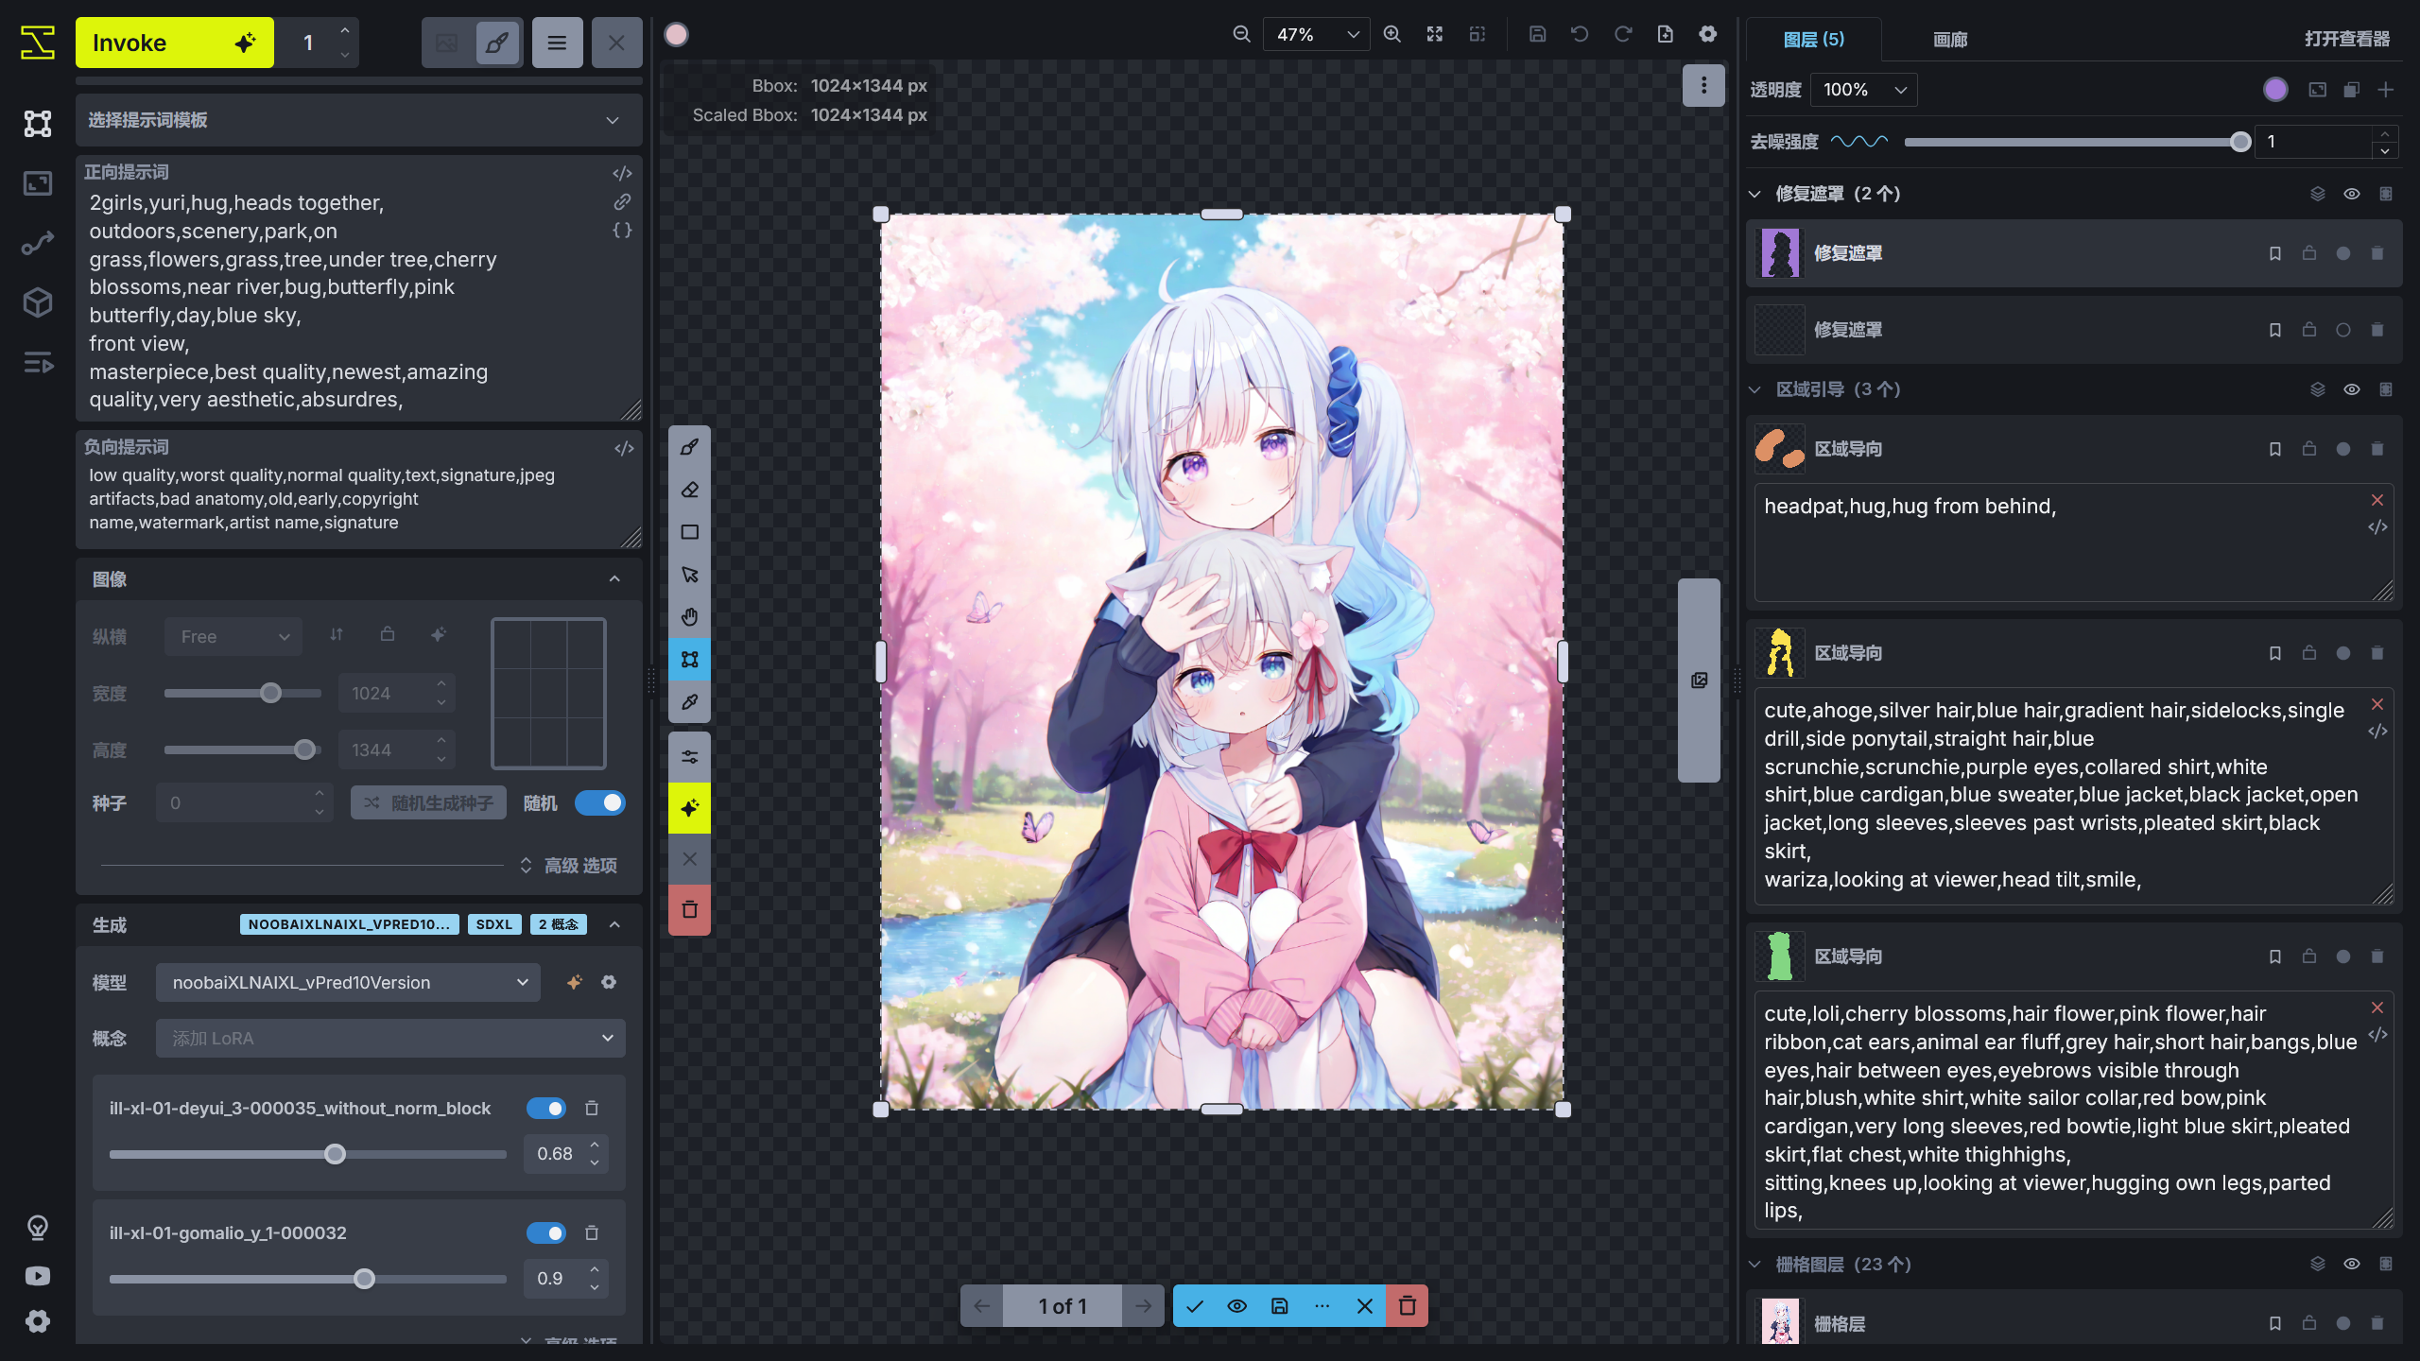Disable the ill-xl-01-gomalio_y_1-000032 LoRA toggle
Image resolution: width=2420 pixels, height=1361 pixels.
pyautogui.click(x=545, y=1232)
